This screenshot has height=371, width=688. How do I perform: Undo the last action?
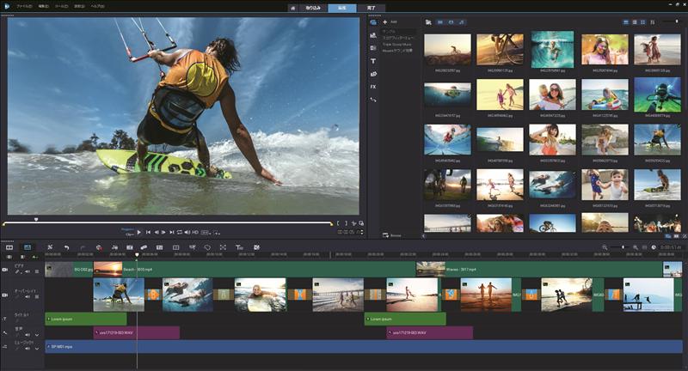click(x=66, y=247)
